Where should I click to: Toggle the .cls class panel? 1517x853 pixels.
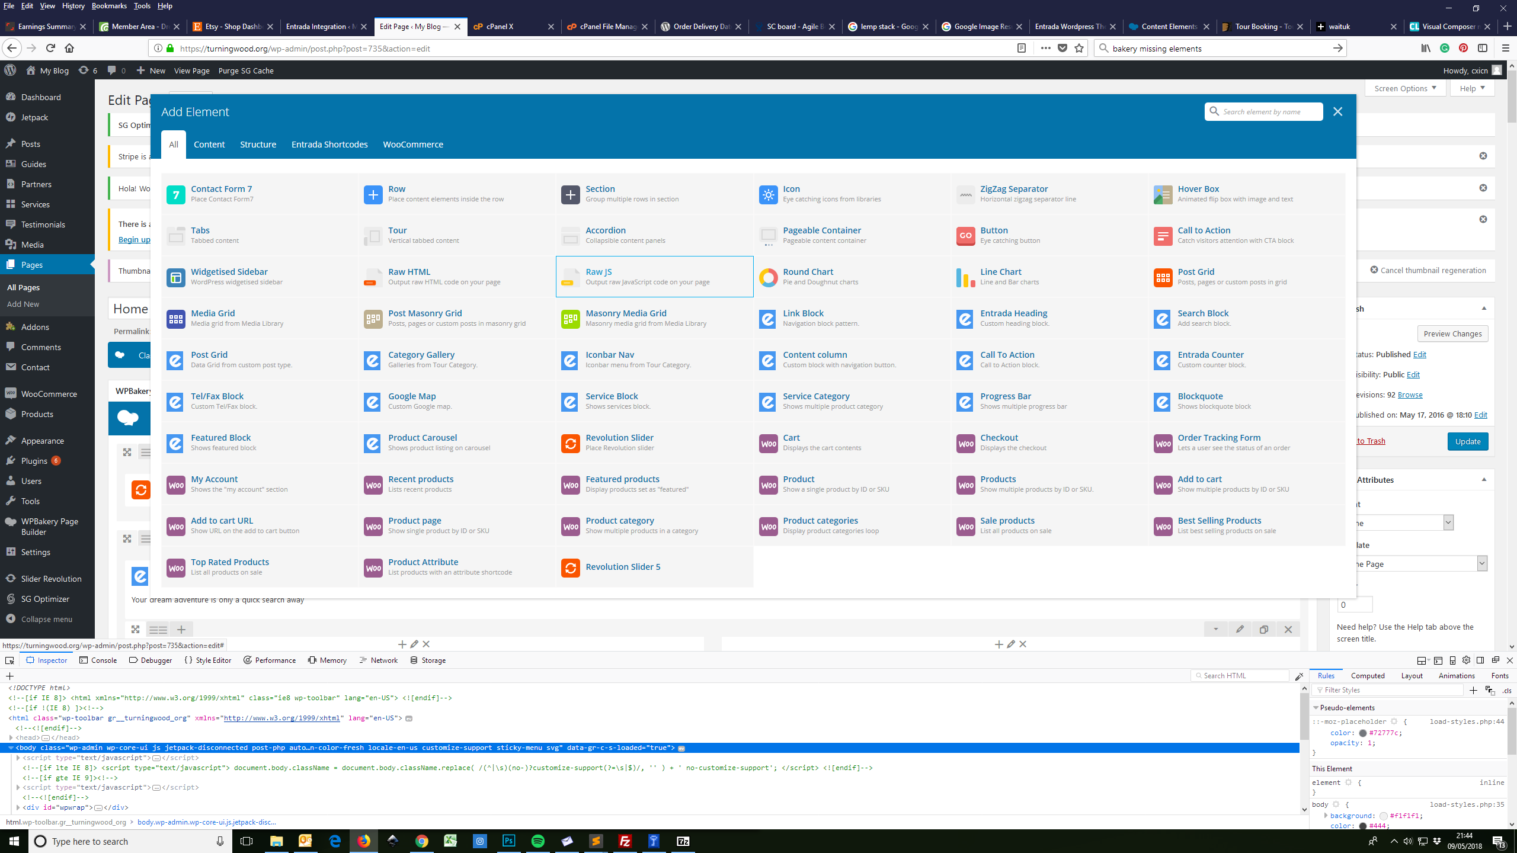click(1507, 690)
